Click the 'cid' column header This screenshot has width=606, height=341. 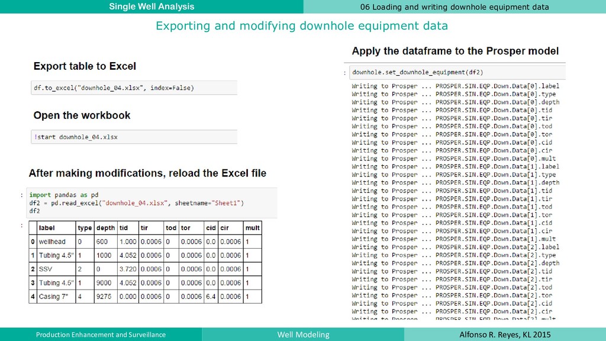click(x=211, y=228)
